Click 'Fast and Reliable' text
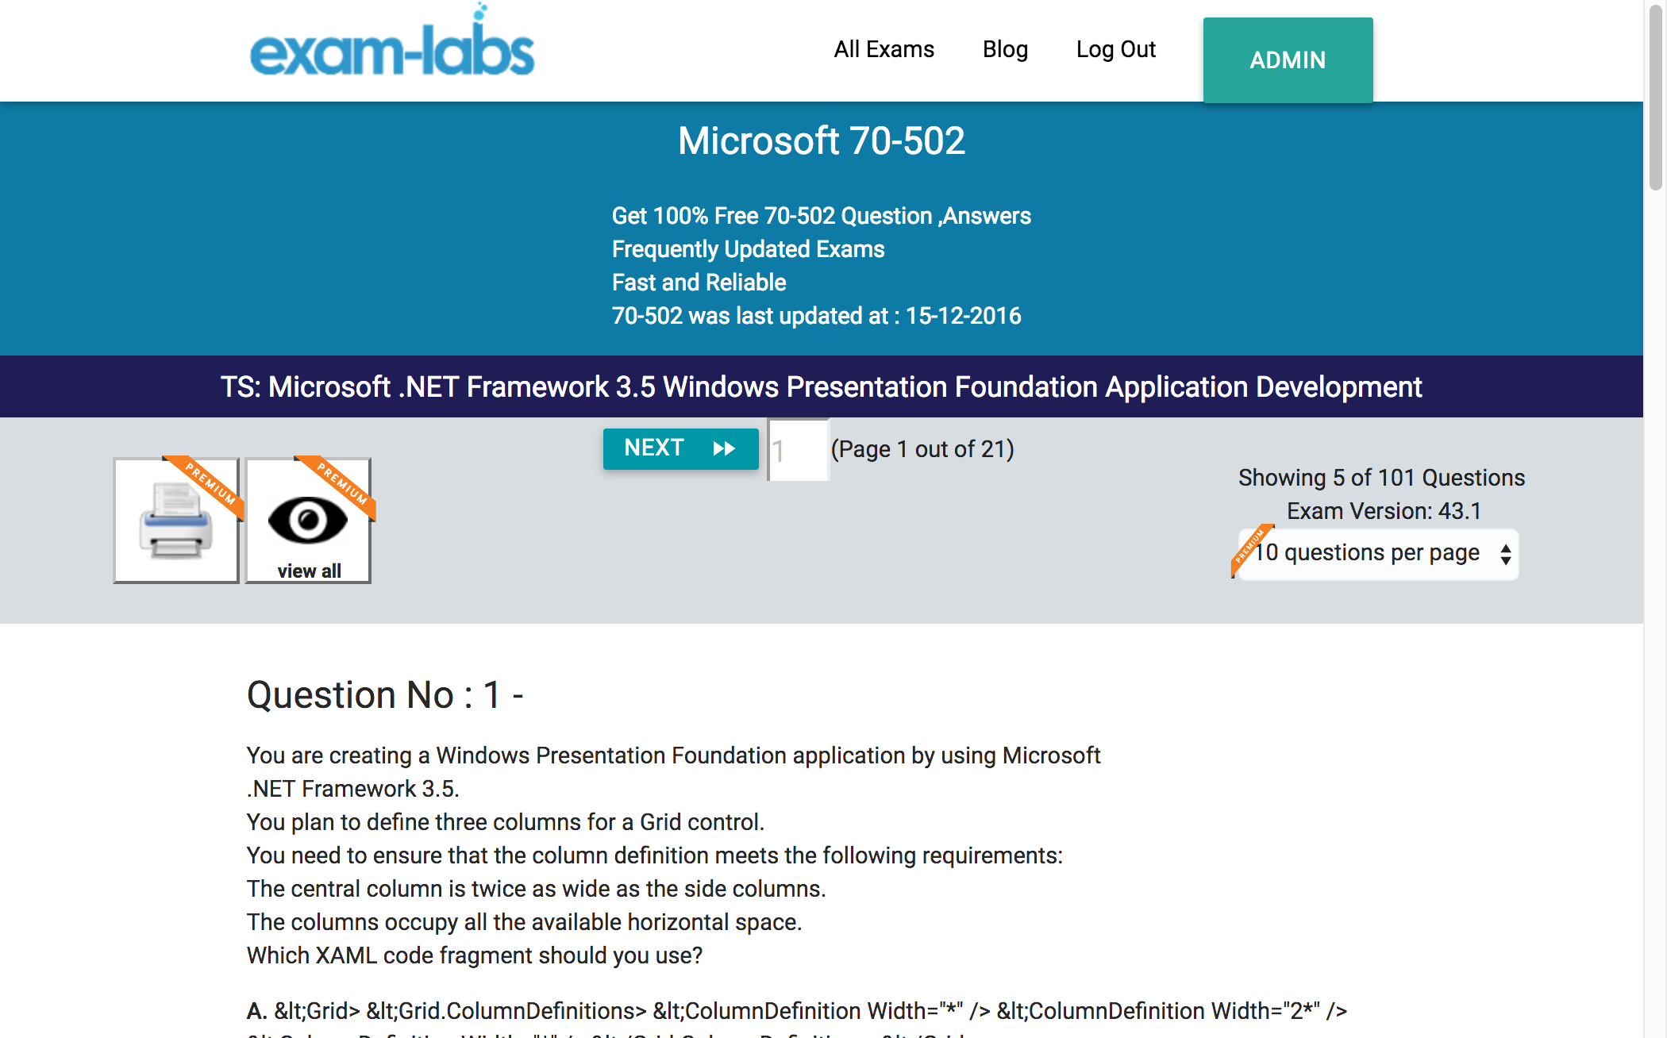This screenshot has height=1038, width=1667. pyautogui.click(x=699, y=283)
